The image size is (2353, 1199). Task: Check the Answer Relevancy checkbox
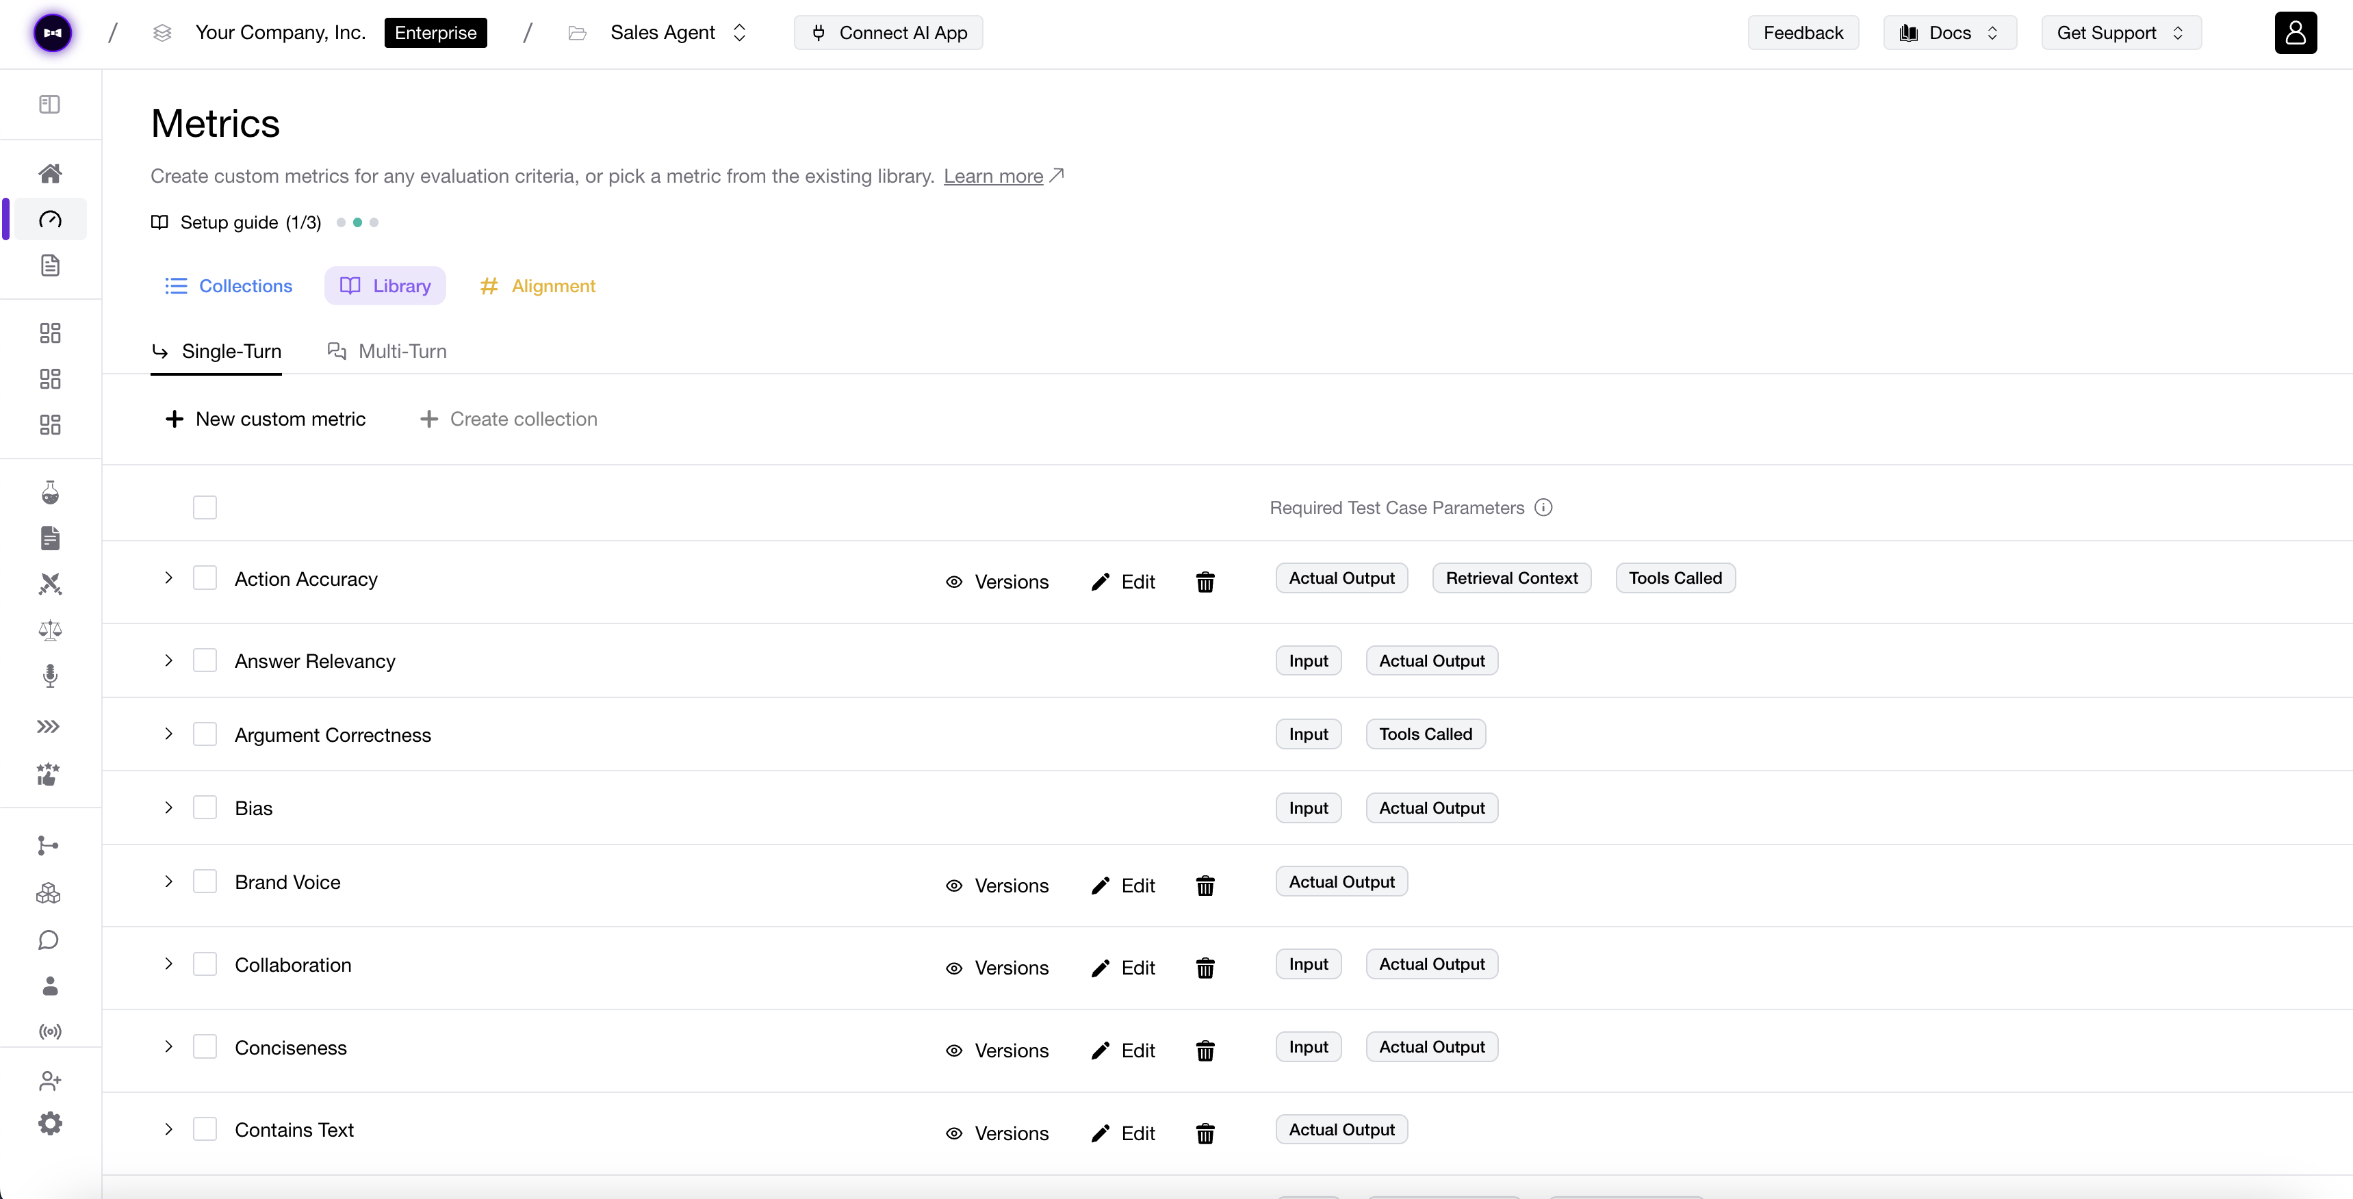[205, 660]
